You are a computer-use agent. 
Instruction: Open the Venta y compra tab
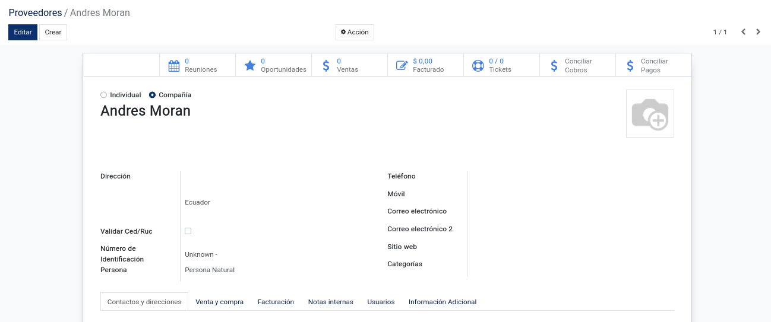click(x=220, y=302)
